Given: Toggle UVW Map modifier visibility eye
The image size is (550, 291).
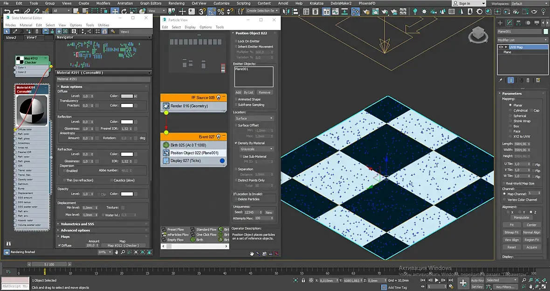Looking at the screenshot, I should 501,47.
